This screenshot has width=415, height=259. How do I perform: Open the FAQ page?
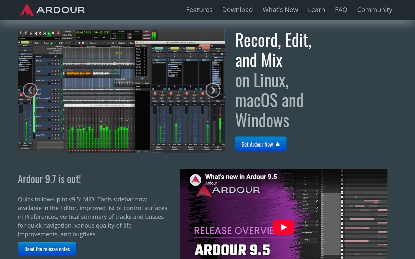341,10
